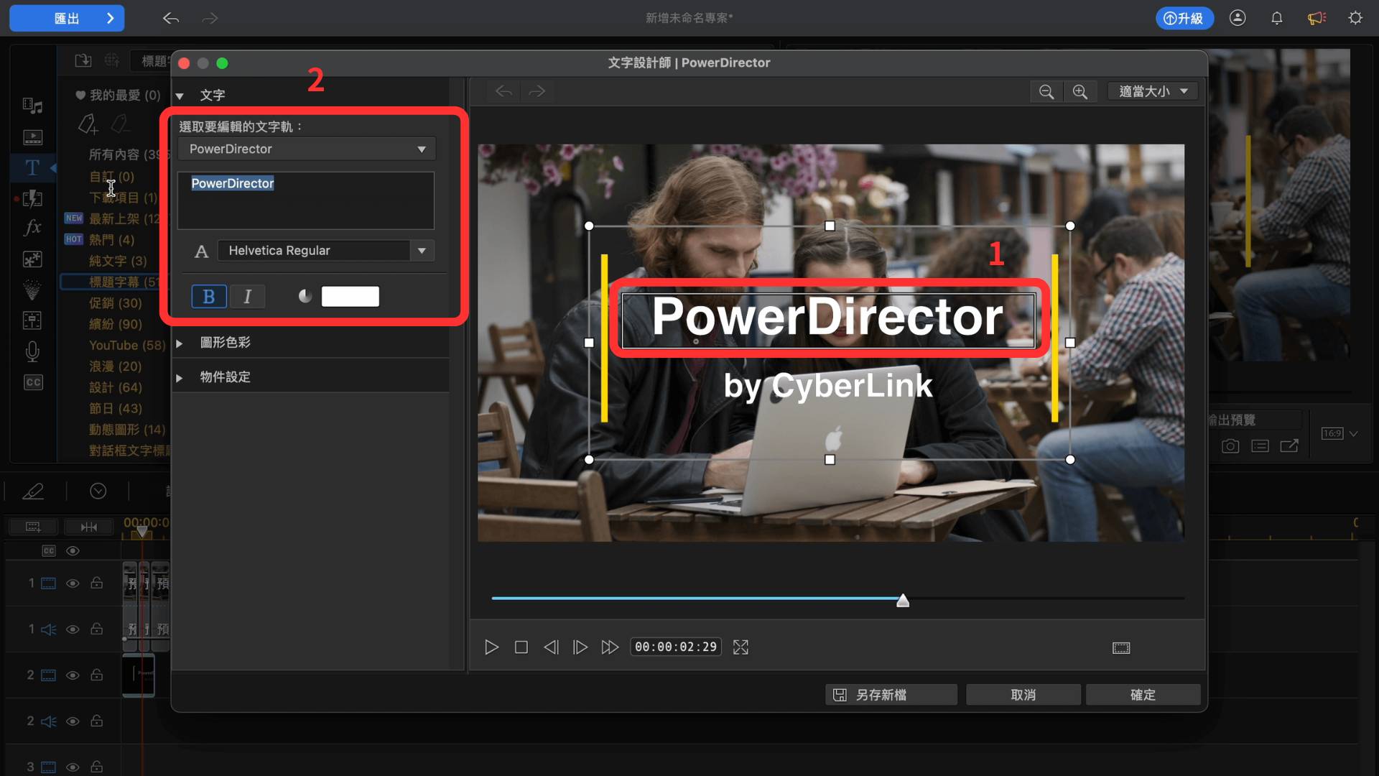Click the fast forward icon
Viewport: 1379px width, 776px height.
(610, 647)
